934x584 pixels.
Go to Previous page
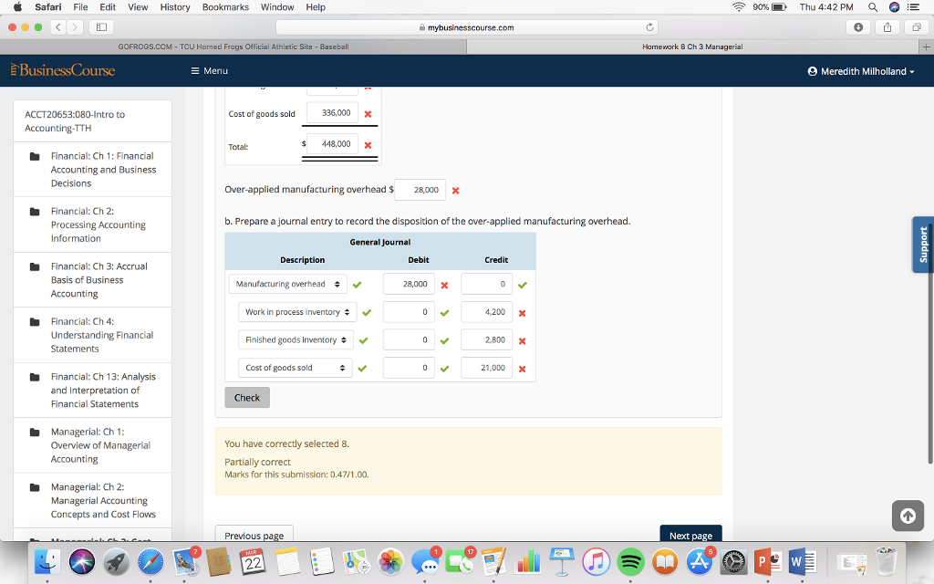pyautogui.click(x=254, y=535)
